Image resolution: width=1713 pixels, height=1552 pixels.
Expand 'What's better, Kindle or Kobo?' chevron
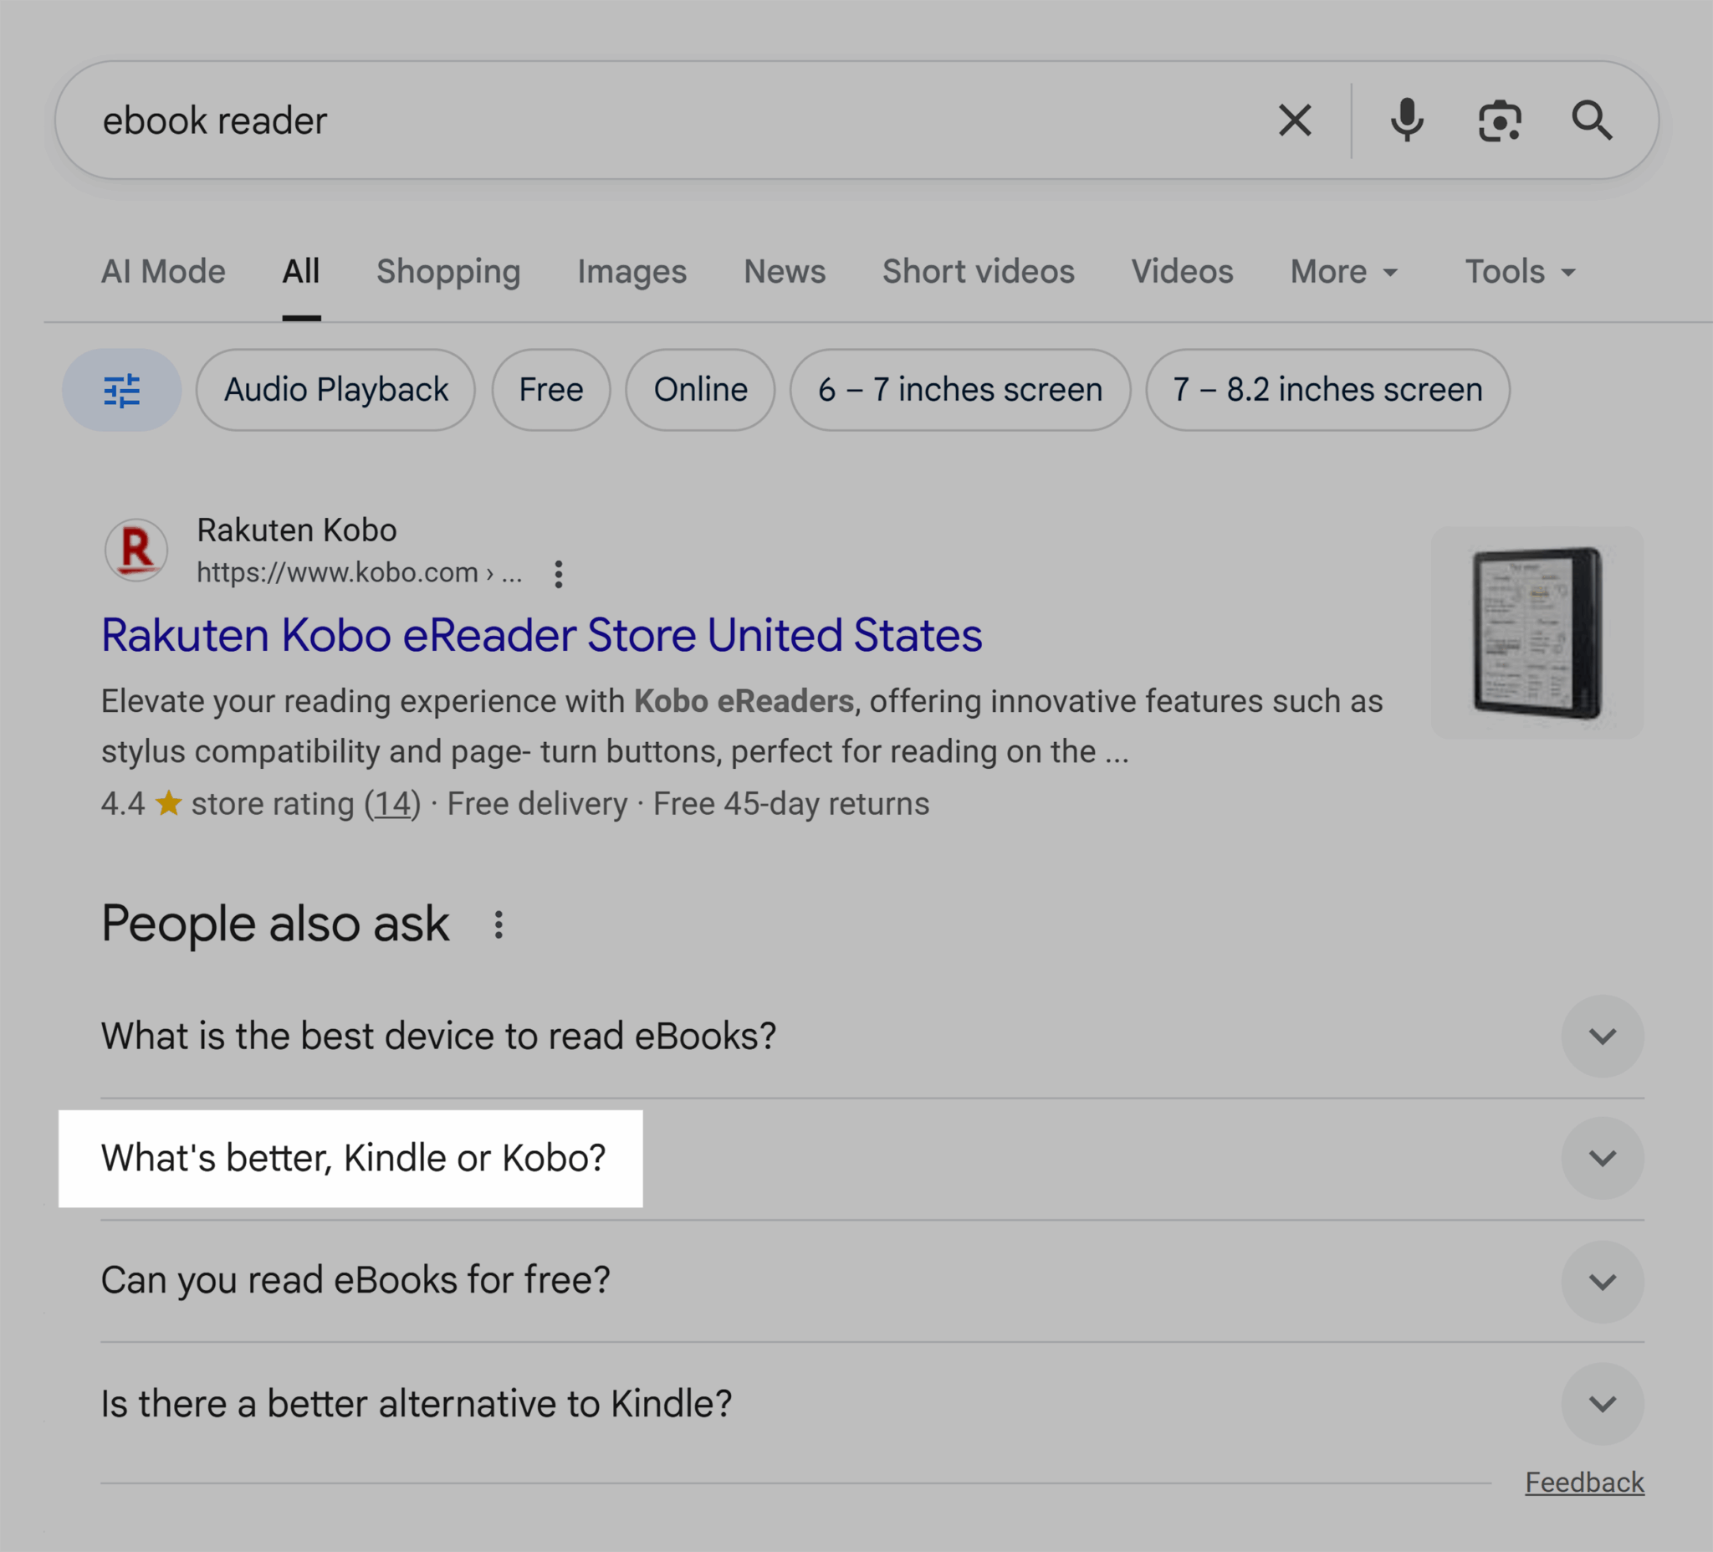pyautogui.click(x=1603, y=1159)
